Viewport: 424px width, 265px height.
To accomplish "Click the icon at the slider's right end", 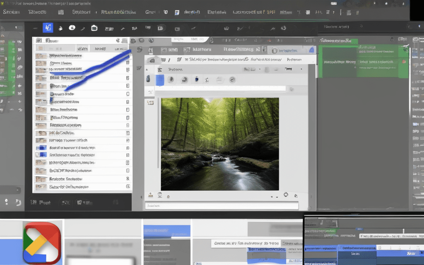I will click(x=291, y=89).
